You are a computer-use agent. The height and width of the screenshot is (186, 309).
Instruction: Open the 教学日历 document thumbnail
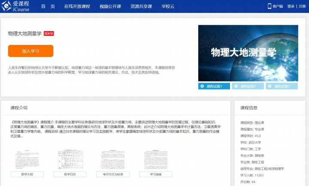[70, 159]
